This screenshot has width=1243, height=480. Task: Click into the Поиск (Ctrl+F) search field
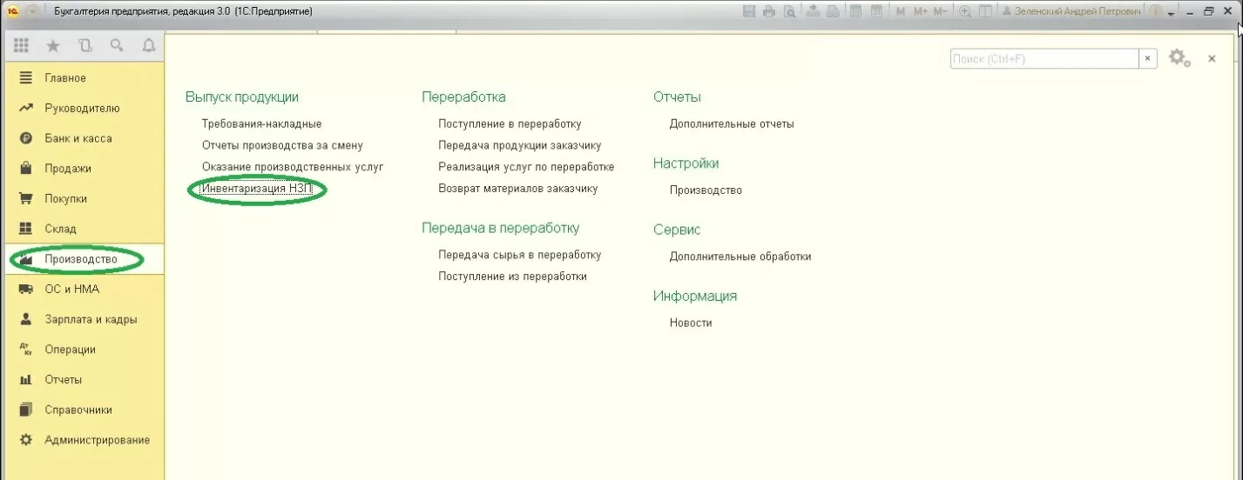pyautogui.click(x=1044, y=58)
